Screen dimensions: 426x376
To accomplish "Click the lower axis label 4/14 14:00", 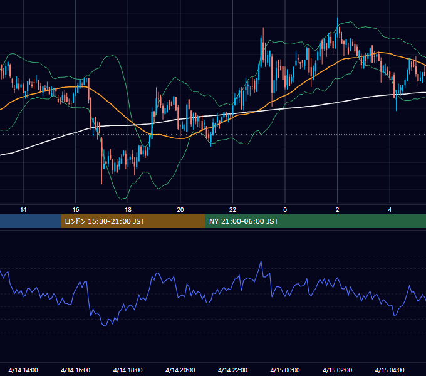I will click(x=23, y=370).
